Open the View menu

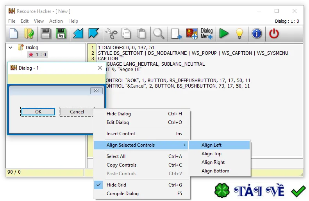(x=39, y=21)
